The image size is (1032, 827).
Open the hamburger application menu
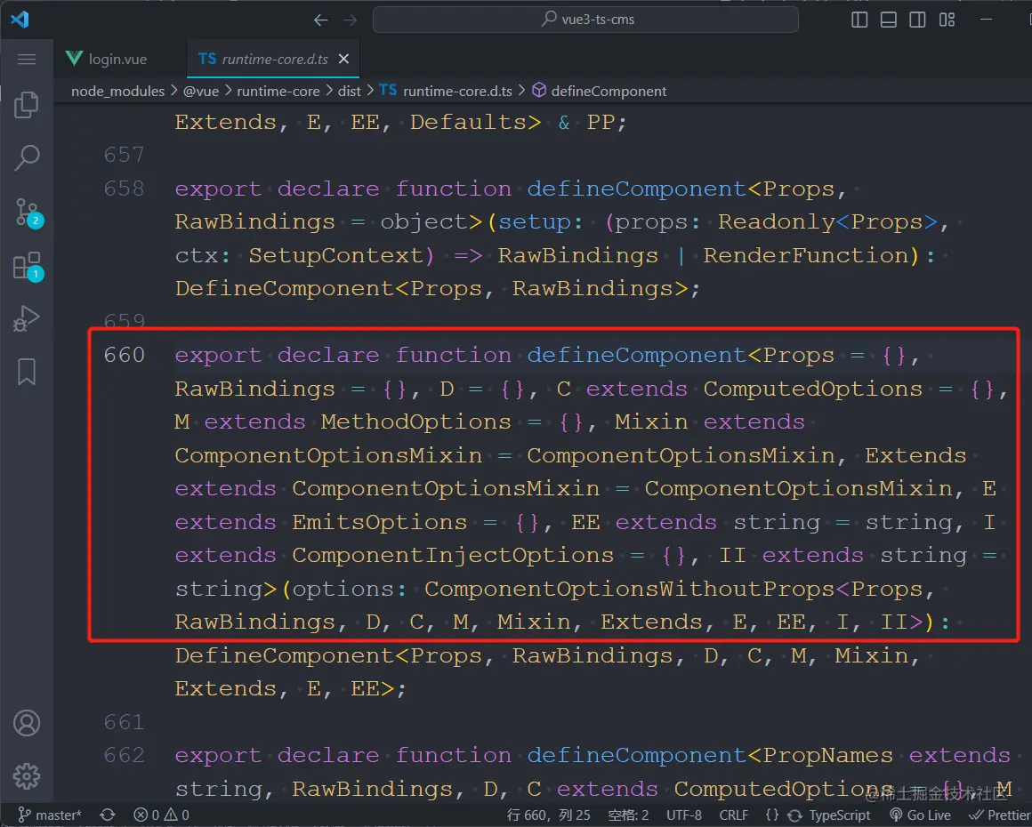(x=27, y=60)
